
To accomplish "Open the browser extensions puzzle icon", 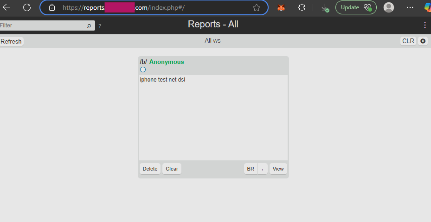I will click(x=302, y=7).
